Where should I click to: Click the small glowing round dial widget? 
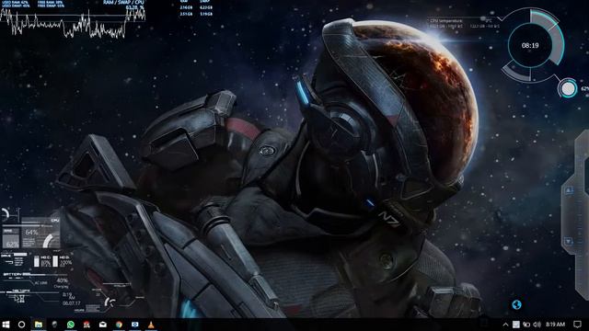568,88
